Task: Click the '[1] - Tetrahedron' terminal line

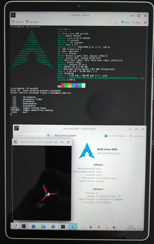Action: coord(24,97)
